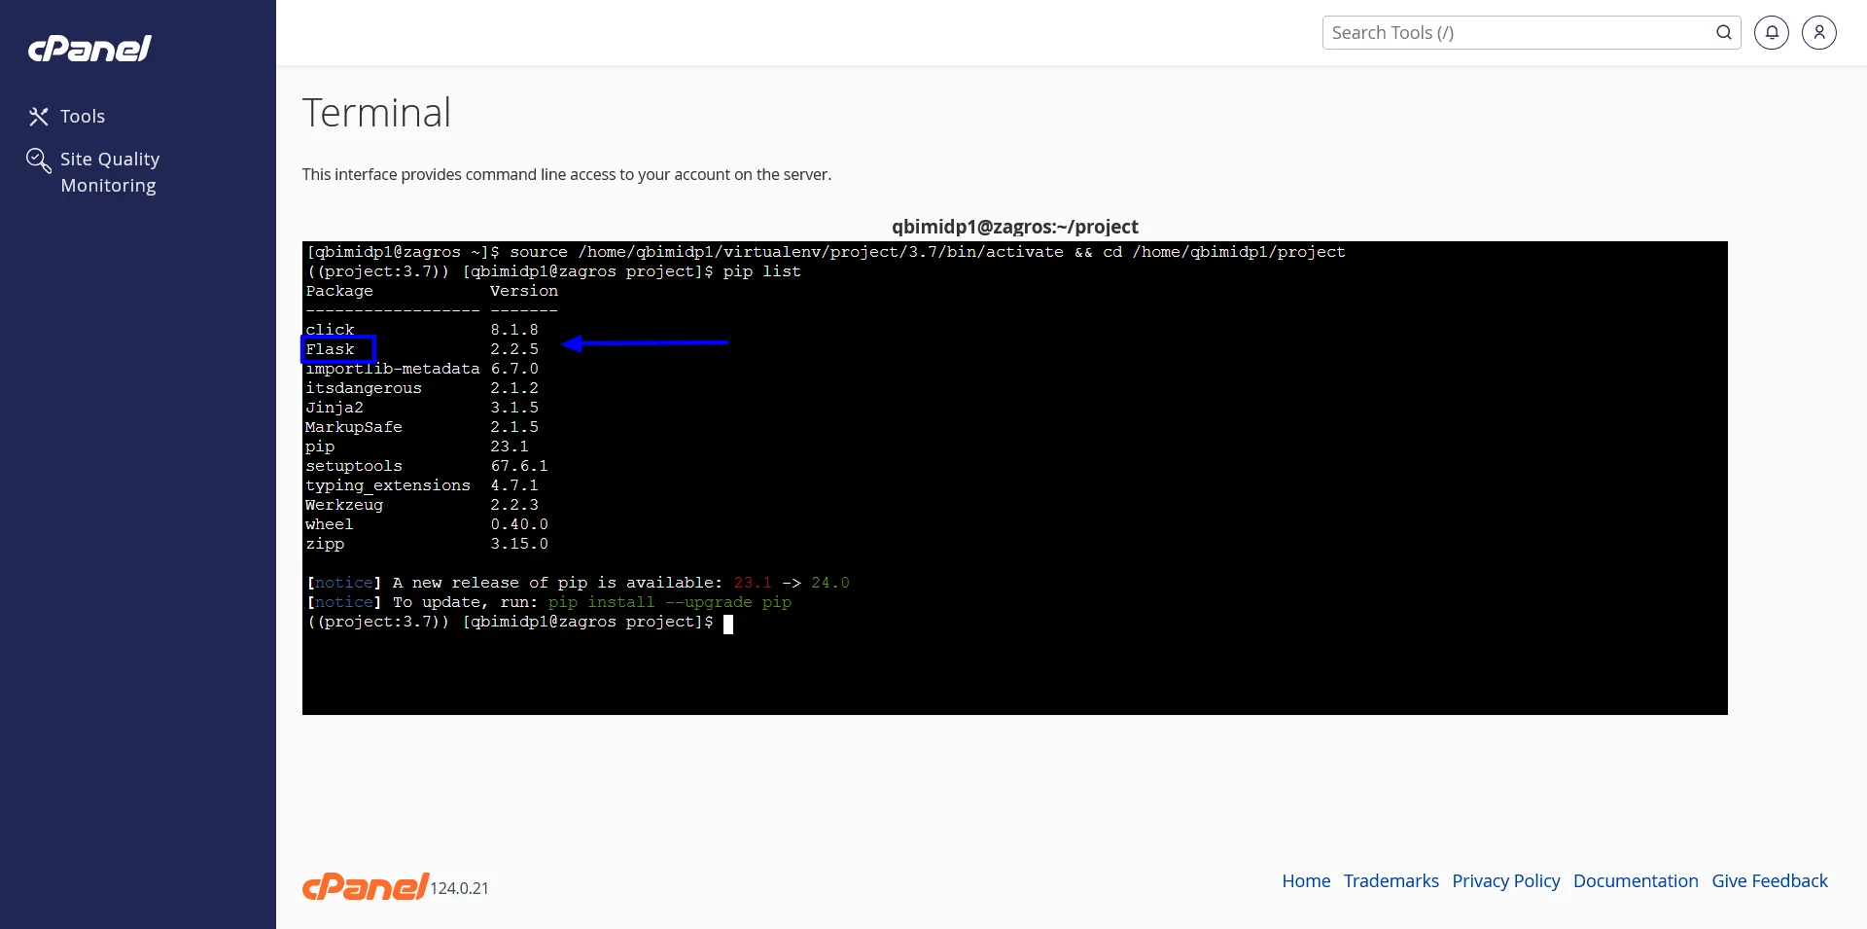1867x929 pixels.
Task: Open the Documentation footer link
Action: [x=1636, y=880]
